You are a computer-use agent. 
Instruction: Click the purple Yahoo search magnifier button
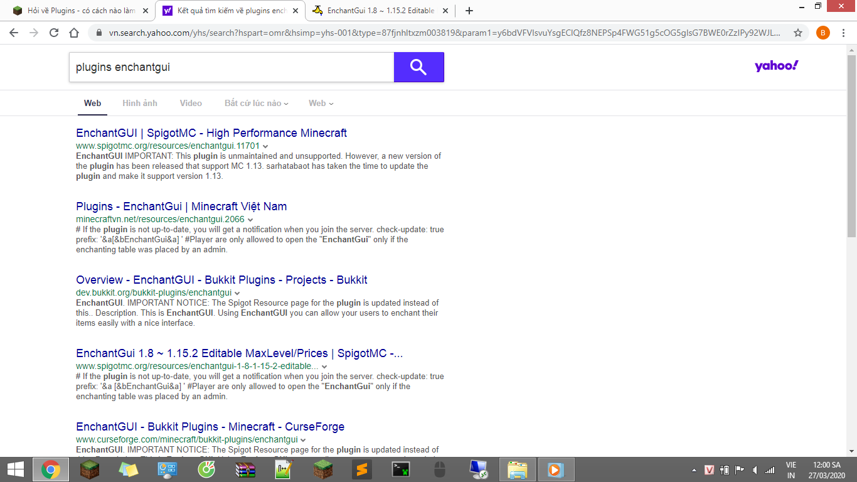(418, 67)
